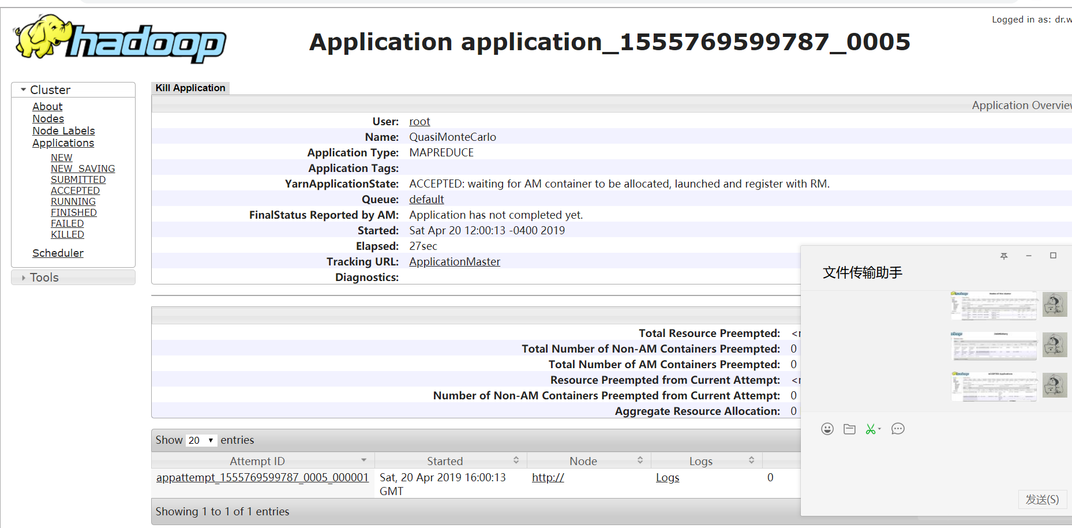Open chat history bubble icon
The width and height of the screenshot is (1072, 528).
(x=898, y=429)
